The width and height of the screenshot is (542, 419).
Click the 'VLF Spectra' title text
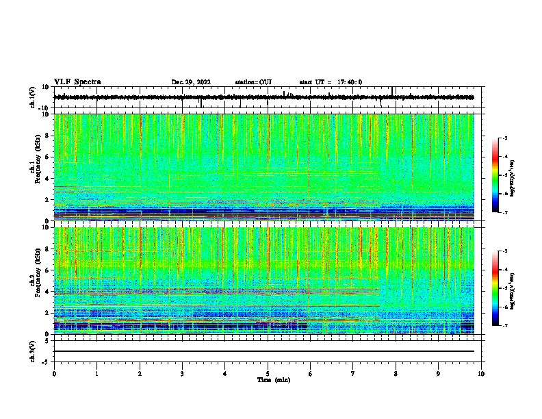coord(77,81)
